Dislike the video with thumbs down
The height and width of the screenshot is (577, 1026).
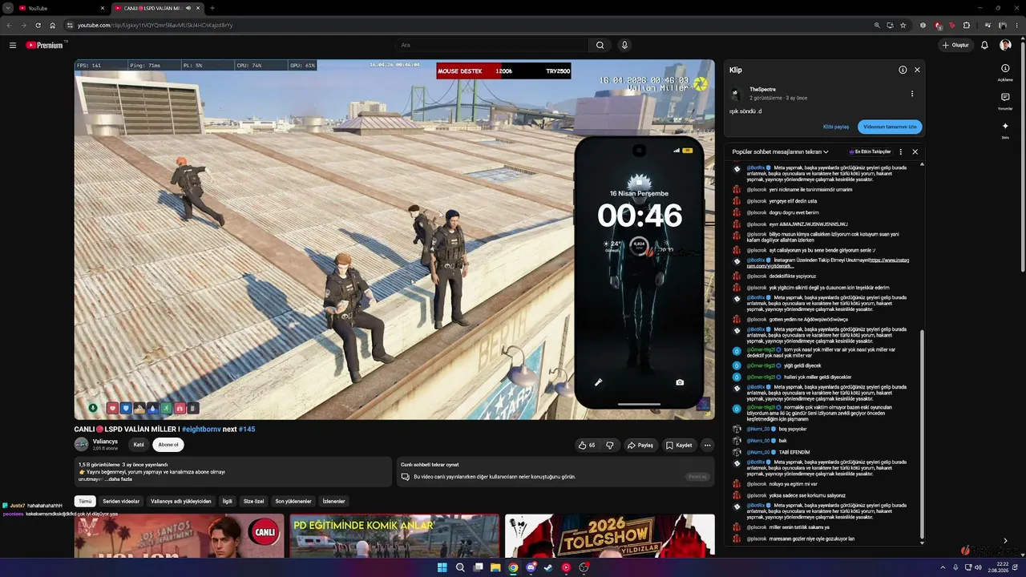point(610,445)
